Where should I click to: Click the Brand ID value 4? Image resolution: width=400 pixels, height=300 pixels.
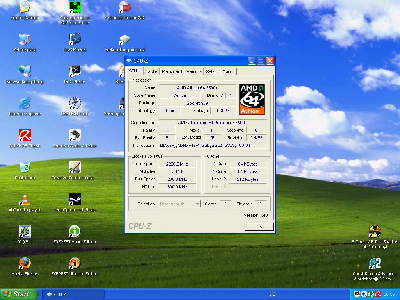(230, 95)
